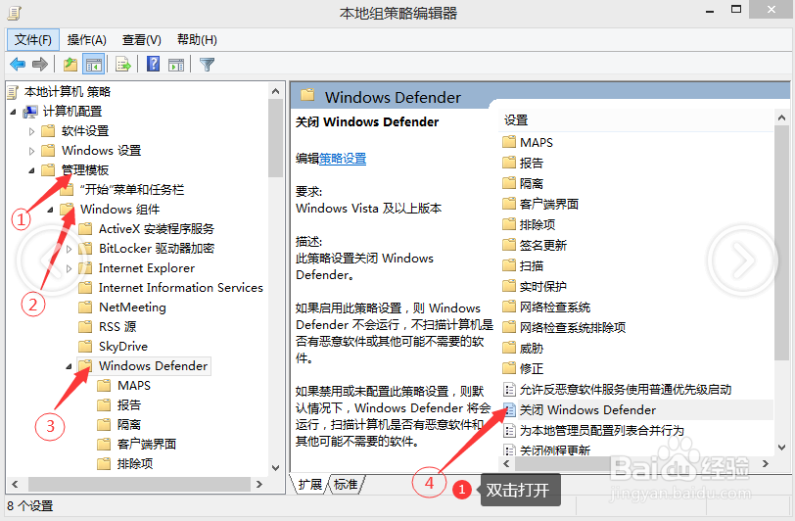
Task: Click the Back arrow toolbar icon
Action: click(x=18, y=65)
